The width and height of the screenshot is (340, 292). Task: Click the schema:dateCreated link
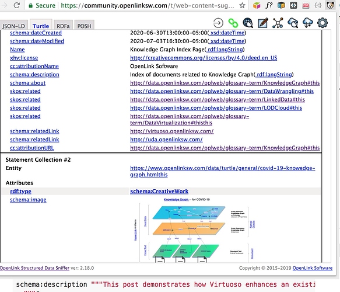click(36, 33)
